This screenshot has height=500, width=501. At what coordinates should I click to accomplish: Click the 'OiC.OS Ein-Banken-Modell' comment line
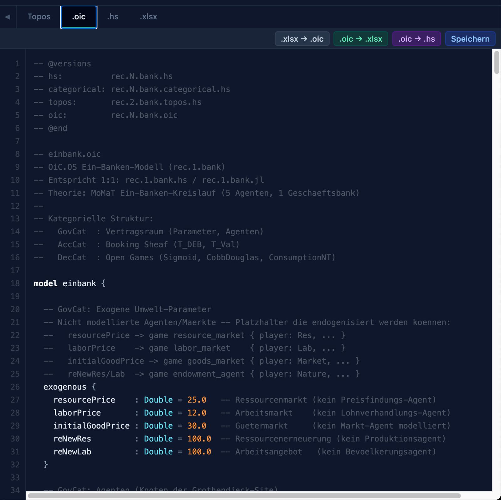click(x=129, y=167)
